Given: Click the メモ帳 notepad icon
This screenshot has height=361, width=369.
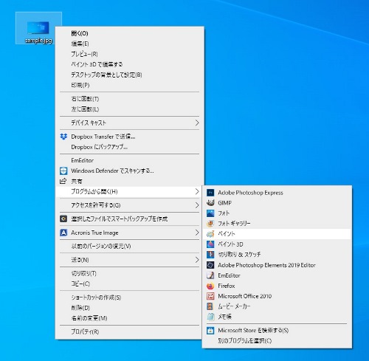Looking at the screenshot, I should [x=210, y=317].
